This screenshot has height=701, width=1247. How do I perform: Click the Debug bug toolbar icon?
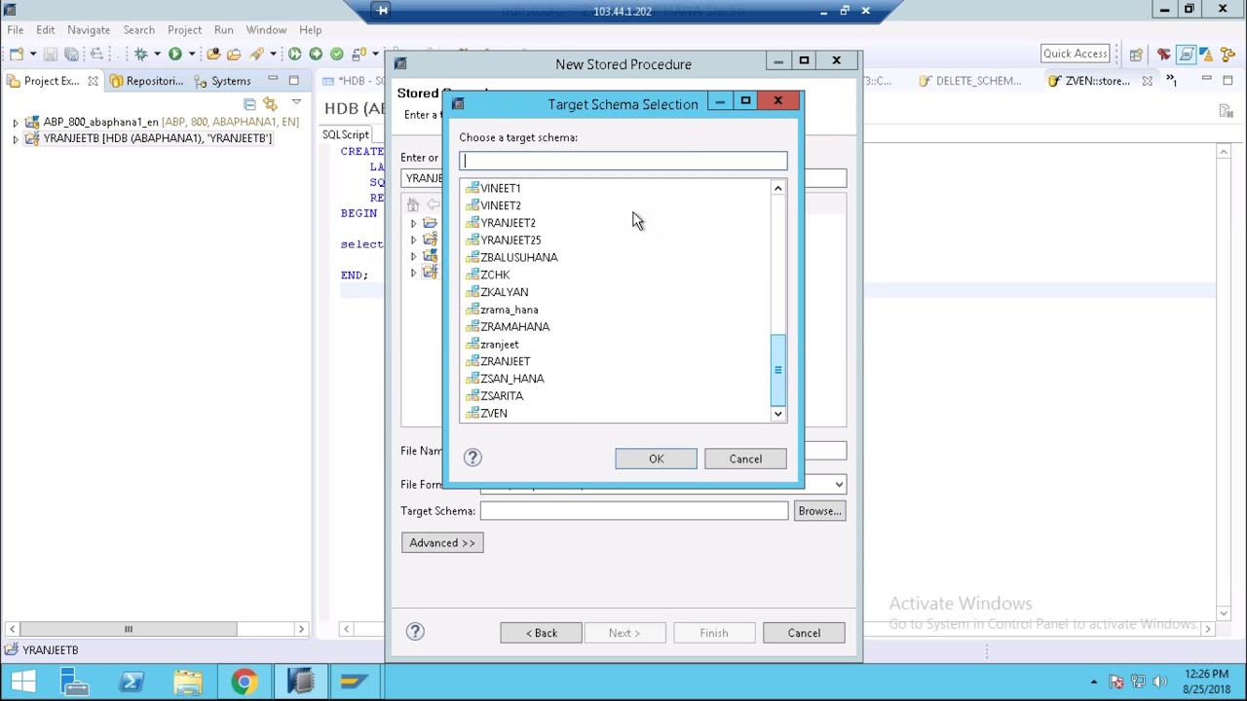(140, 54)
